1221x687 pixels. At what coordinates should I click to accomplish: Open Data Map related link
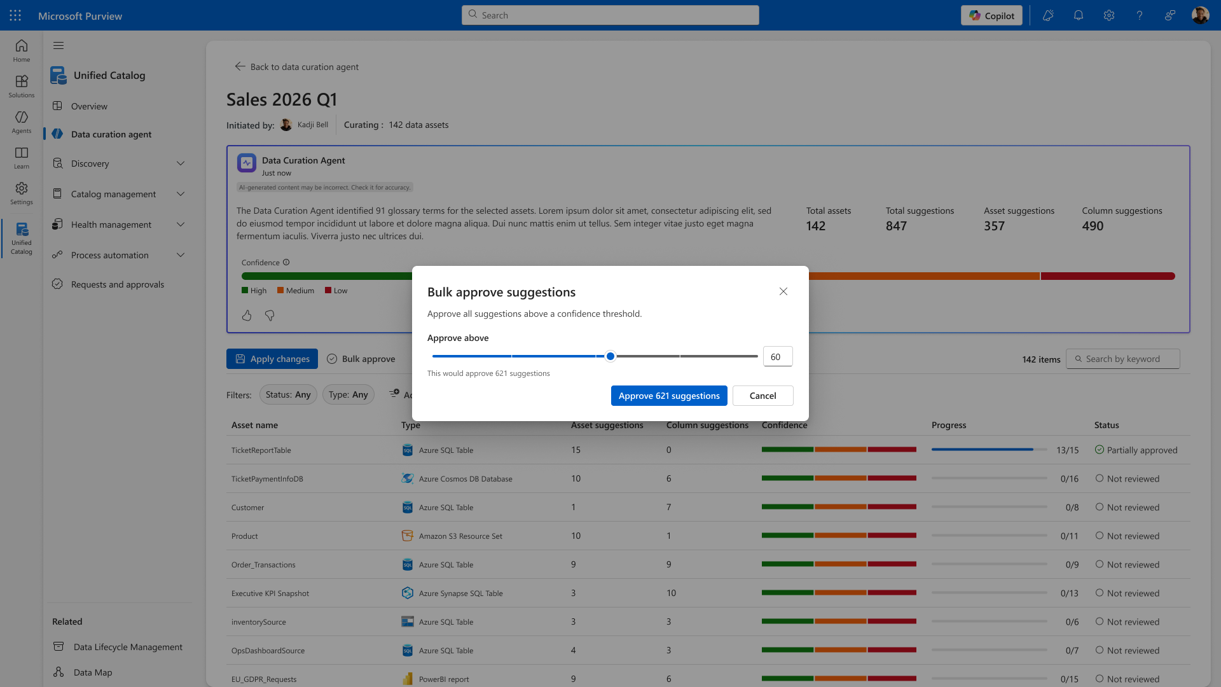click(x=93, y=672)
